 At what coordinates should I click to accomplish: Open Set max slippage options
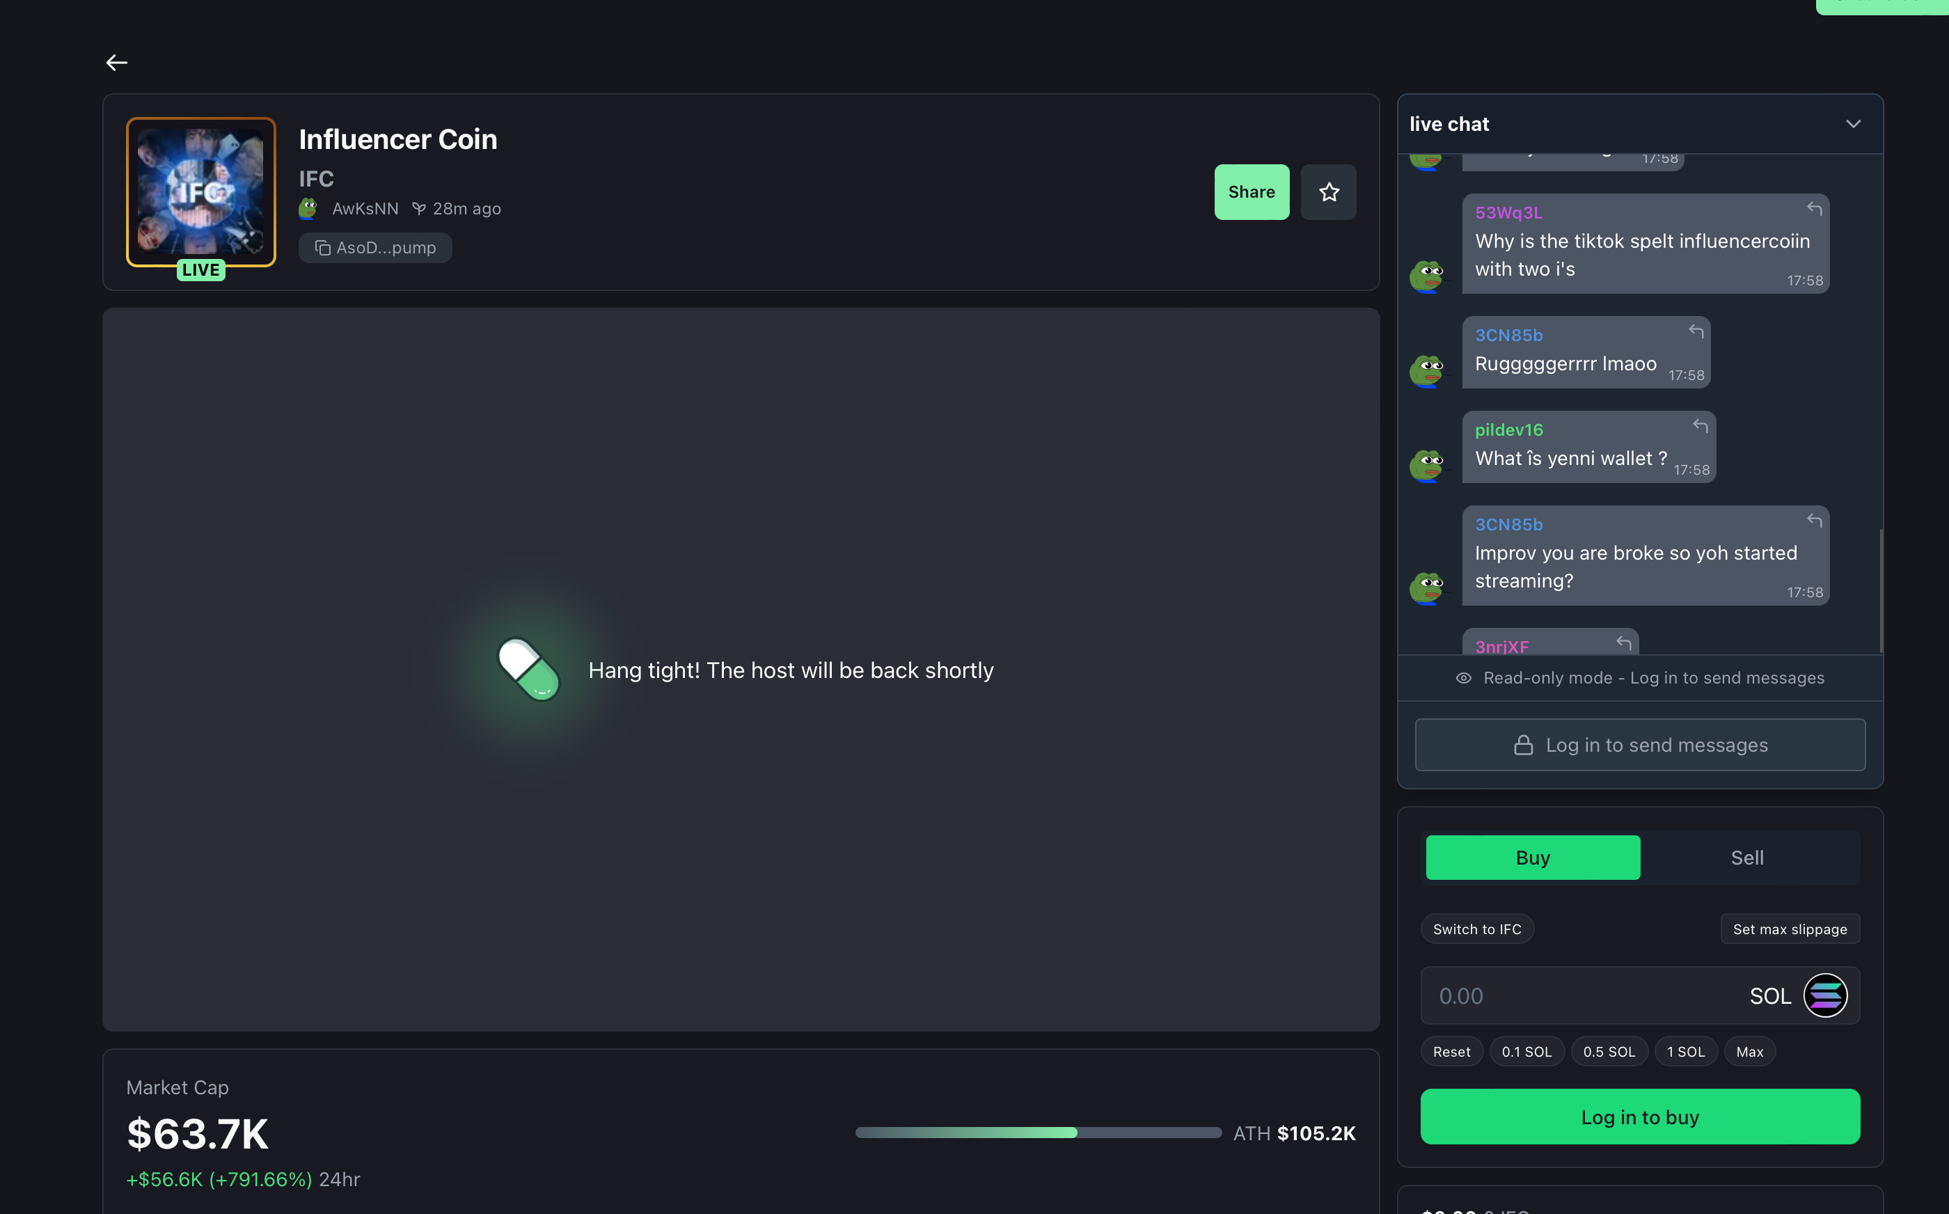pyautogui.click(x=1790, y=929)
